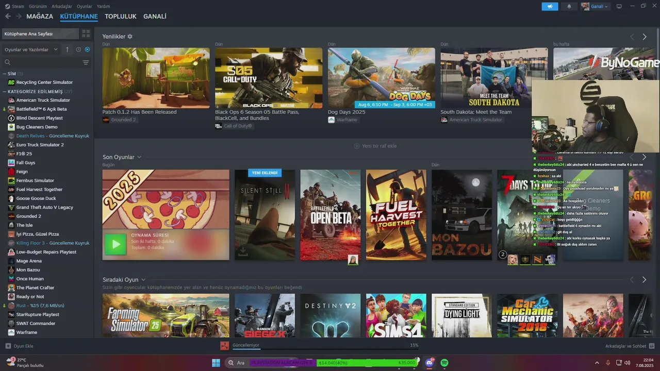Open Spotify from the taskbar
660x371 pixels.
coord(444,363)
